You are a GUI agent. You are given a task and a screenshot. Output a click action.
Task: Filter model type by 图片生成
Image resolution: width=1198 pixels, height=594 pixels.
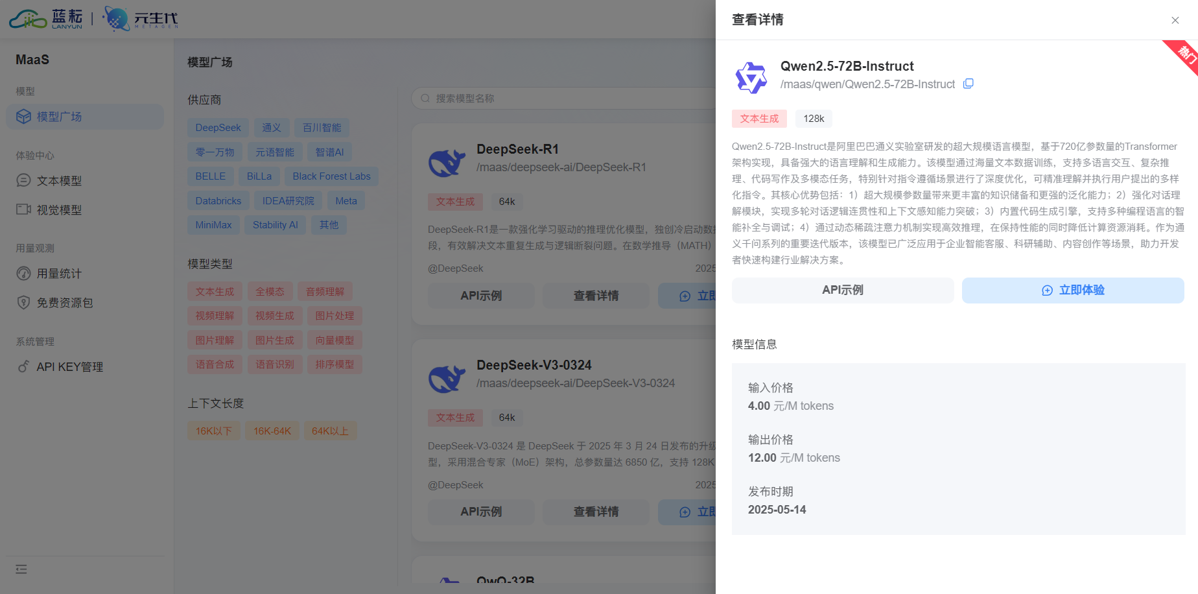(x=275, y=340)
